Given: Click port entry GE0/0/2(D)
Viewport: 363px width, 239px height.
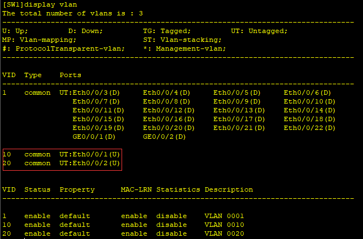Looking at the screenshot, I should [164, 137].
